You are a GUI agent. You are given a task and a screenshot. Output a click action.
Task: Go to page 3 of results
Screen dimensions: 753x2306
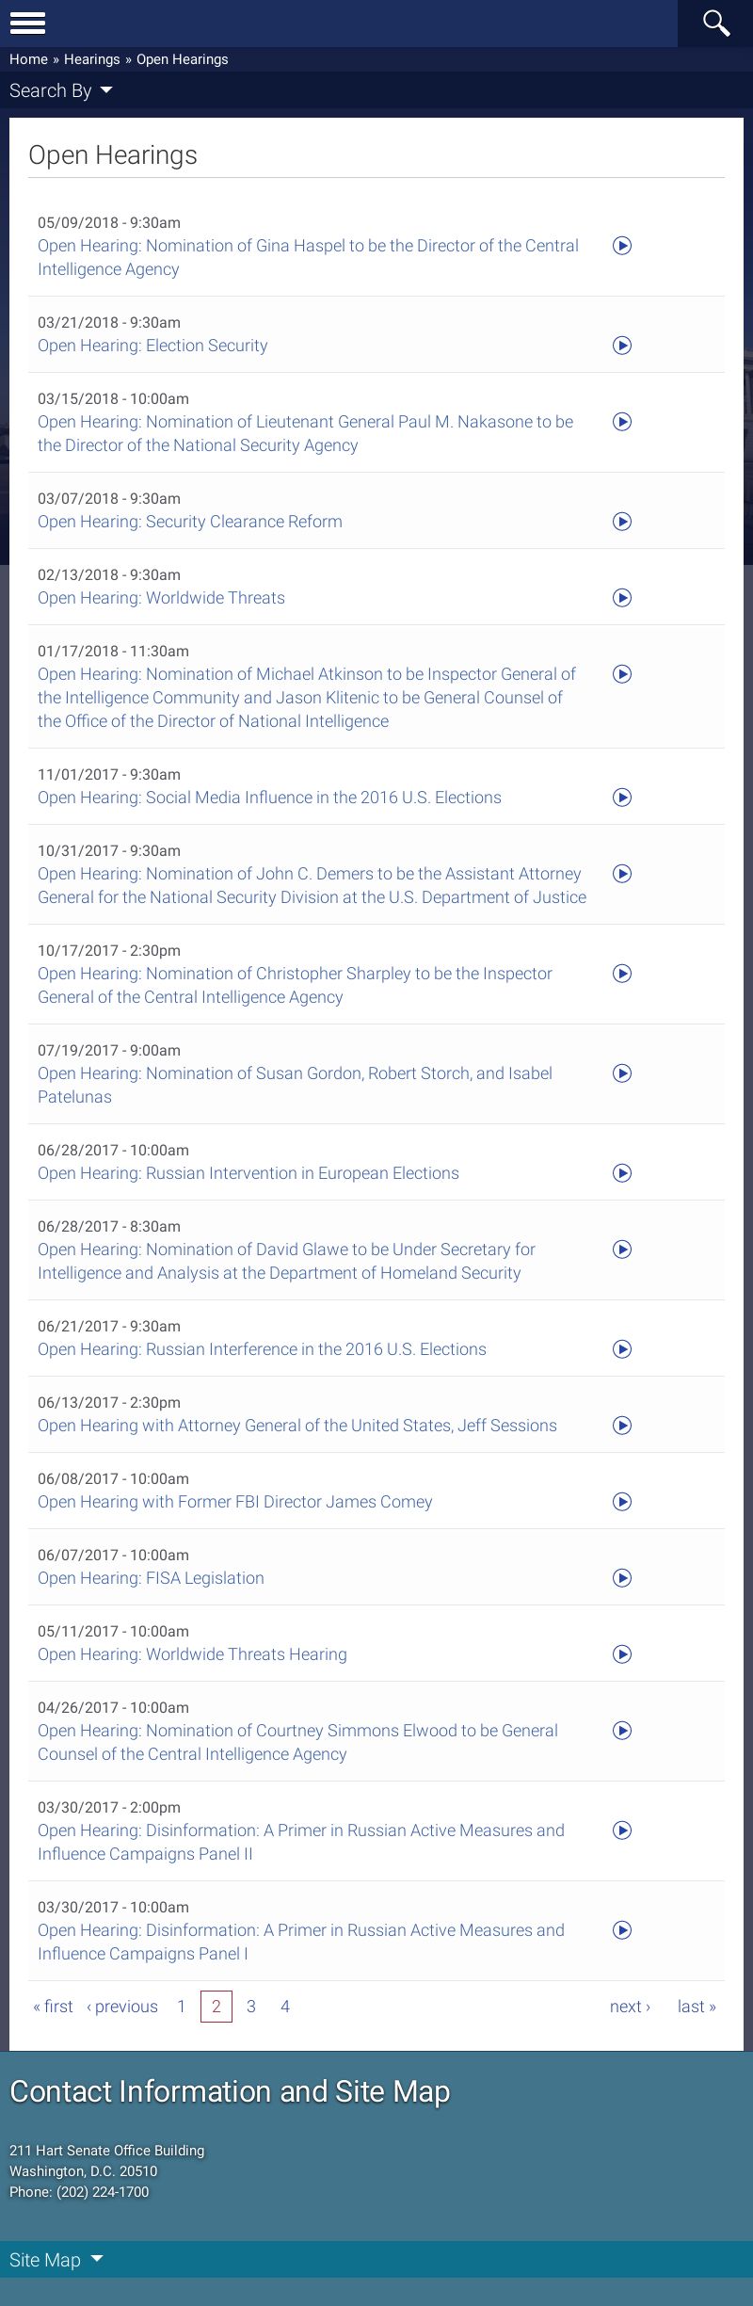point(251,2007)
